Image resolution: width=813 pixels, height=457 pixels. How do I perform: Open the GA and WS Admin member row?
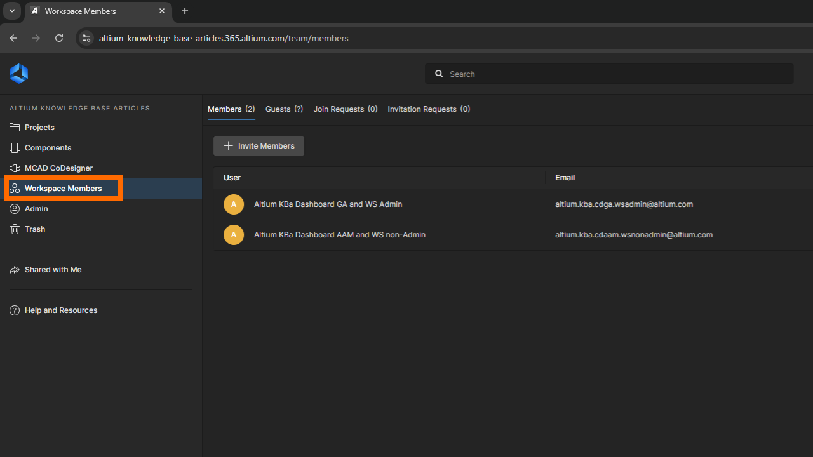coord(328,204)
